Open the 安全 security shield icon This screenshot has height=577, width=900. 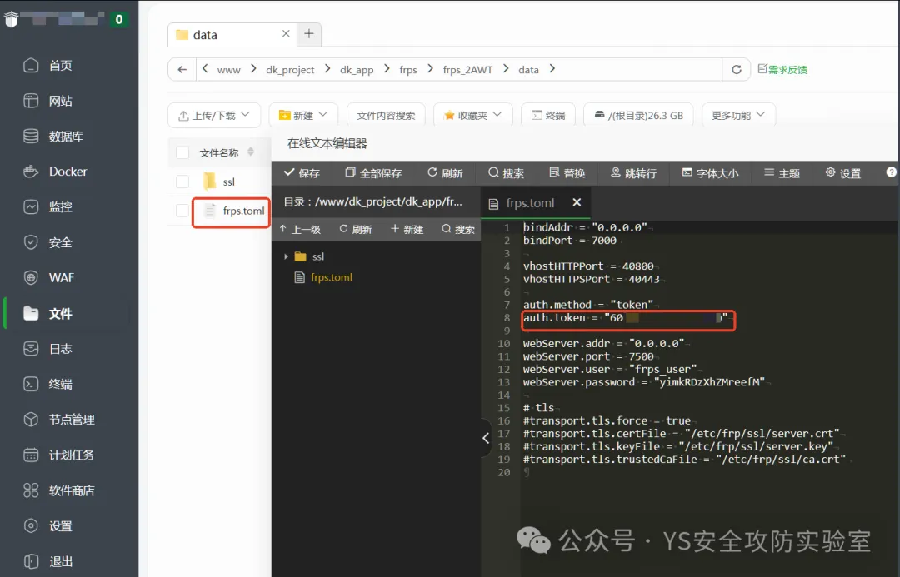tap(31, 242)
